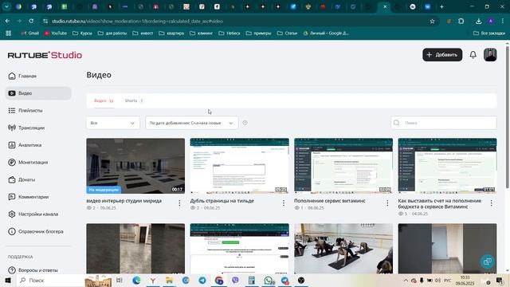Viewport: 510px width, 287px height.
Task: Open thumbnail of Как выставить счет video
Action: [447, 166]
